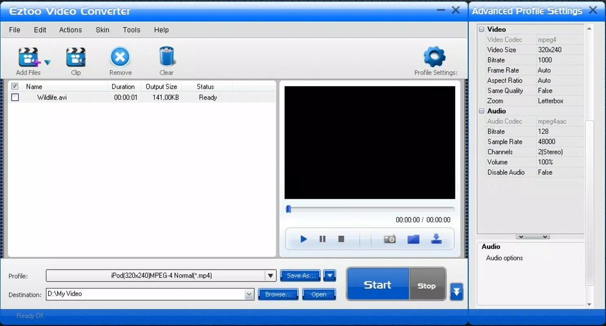
Task: Pause the video preview
Action: click(322, 239)
